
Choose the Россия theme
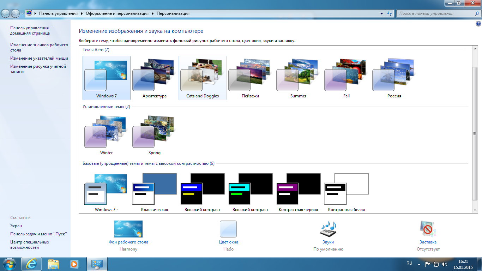[394, 78]
